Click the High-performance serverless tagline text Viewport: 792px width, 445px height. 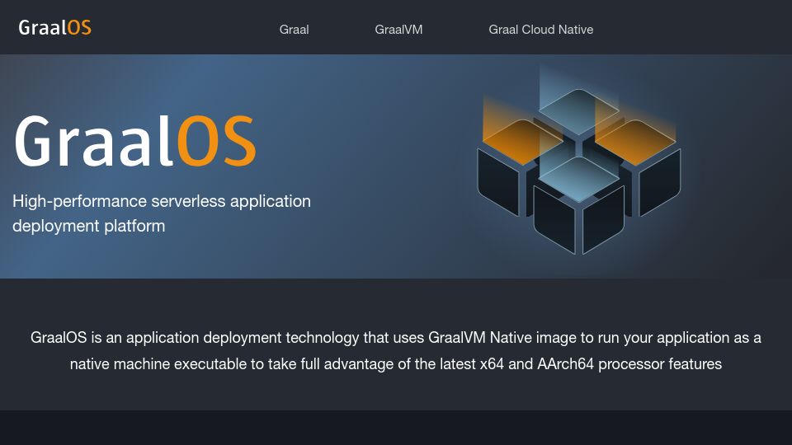tap(162, 213)
